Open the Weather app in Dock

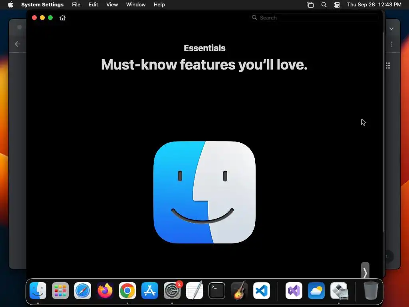click(316, 291)
